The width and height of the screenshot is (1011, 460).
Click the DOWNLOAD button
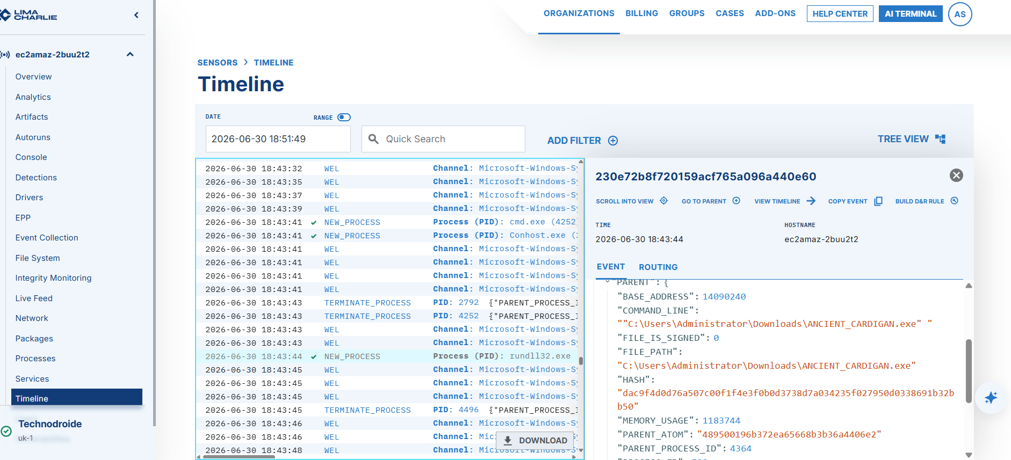pyautogui.click(x=535, y=440)
